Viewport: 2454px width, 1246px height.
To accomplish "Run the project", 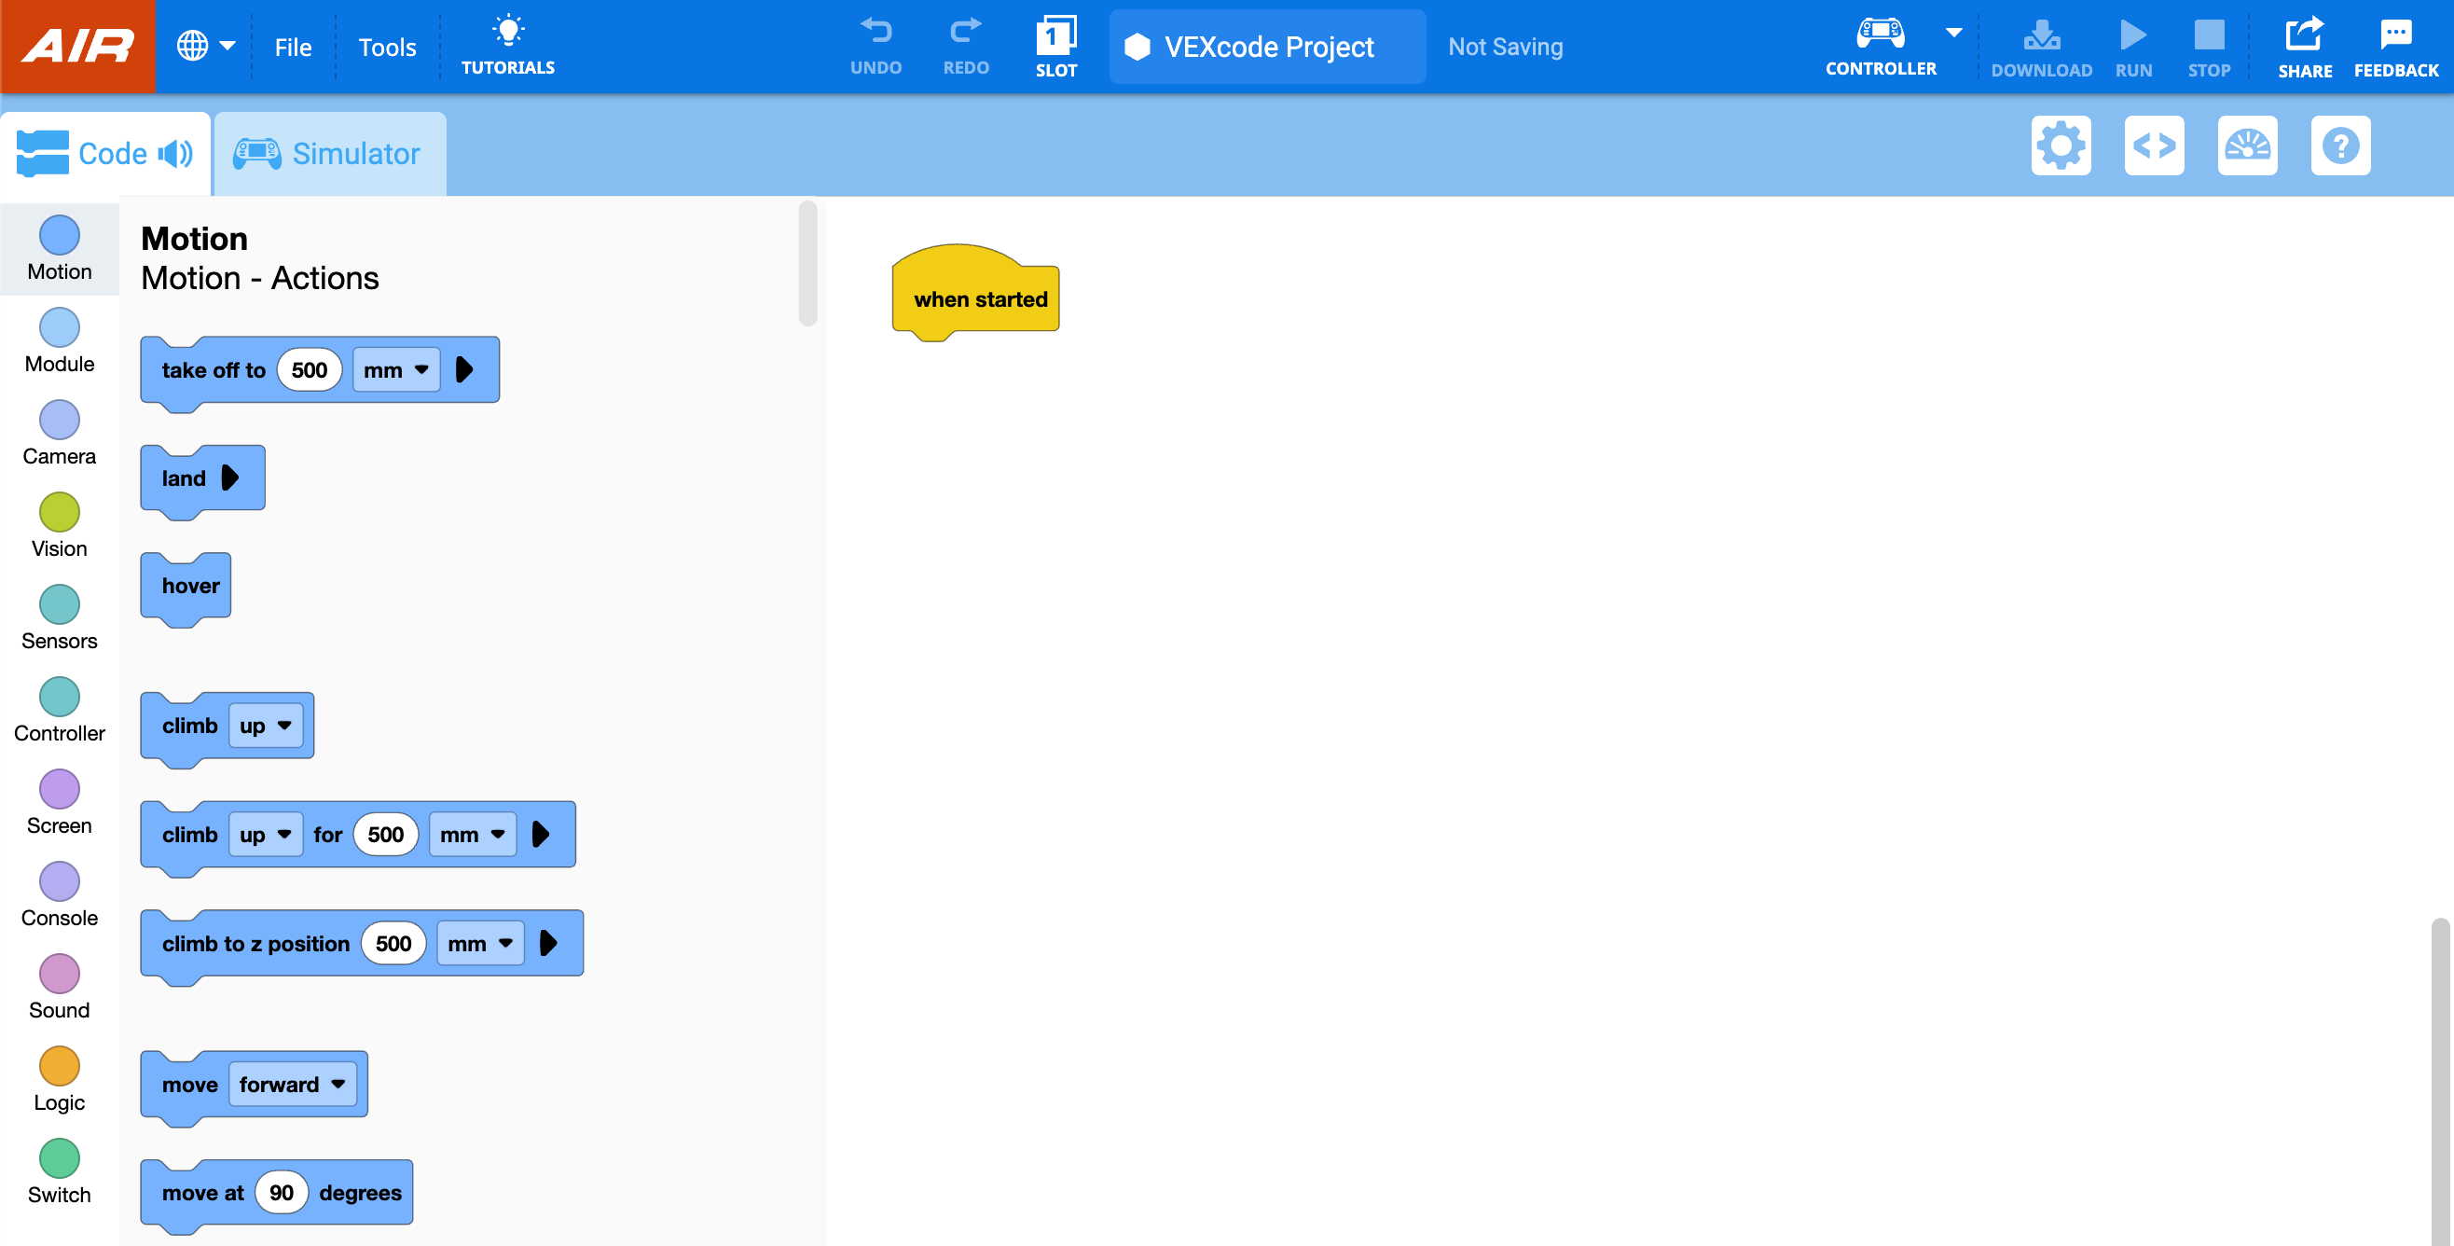I will [2134, 46].
